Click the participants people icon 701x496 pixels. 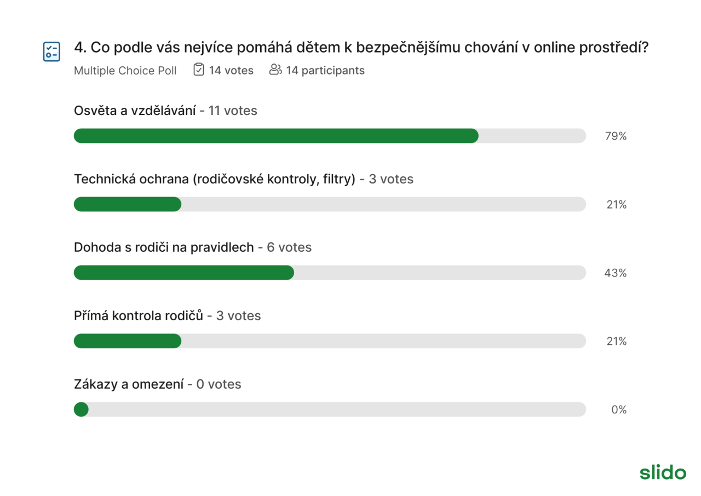pos(275,70)
